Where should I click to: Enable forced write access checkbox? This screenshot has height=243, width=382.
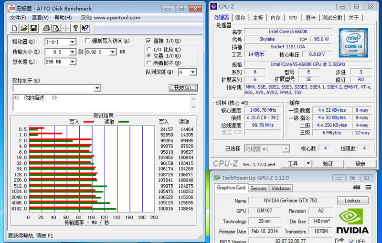pyautogui.click(x=87, y=41)
